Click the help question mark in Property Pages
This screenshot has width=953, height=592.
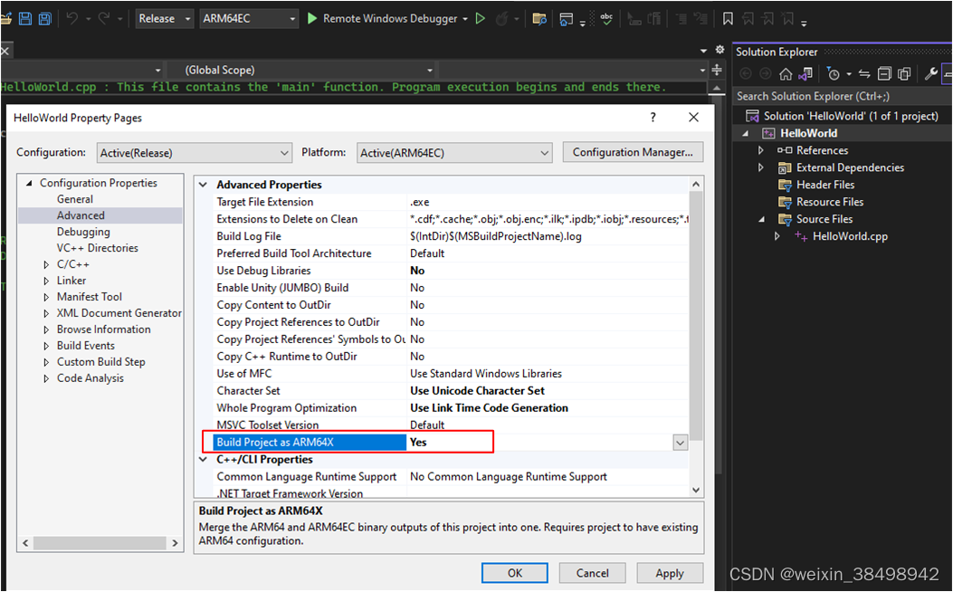coord(653,118)
